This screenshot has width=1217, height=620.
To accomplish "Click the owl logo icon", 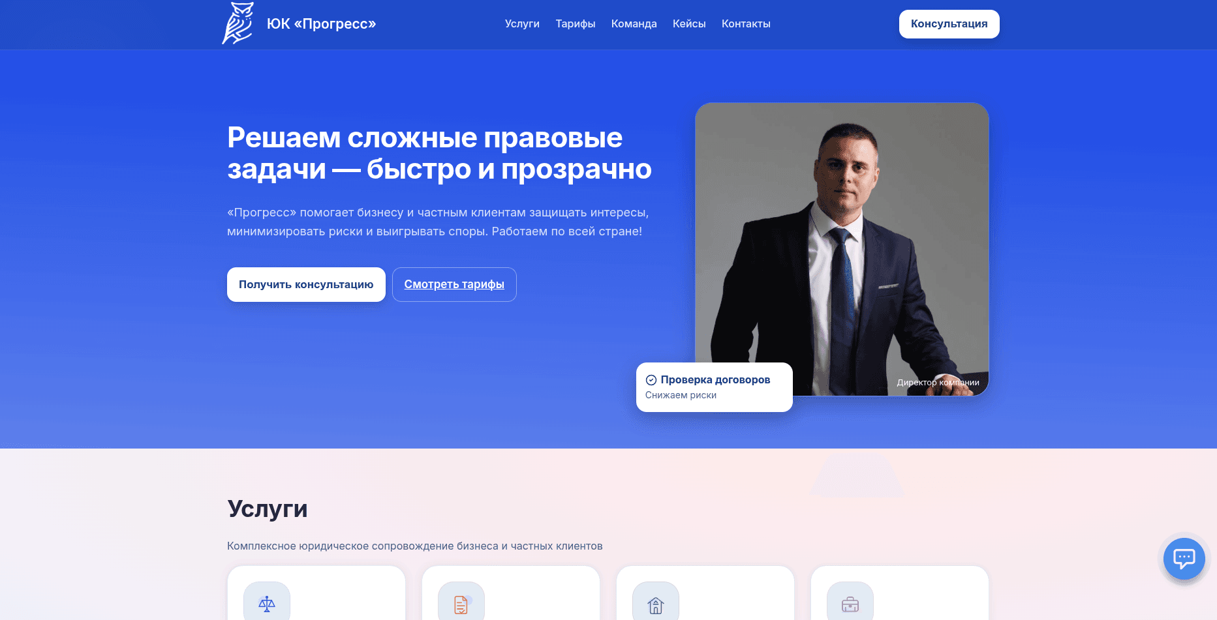I will point(238,23).
